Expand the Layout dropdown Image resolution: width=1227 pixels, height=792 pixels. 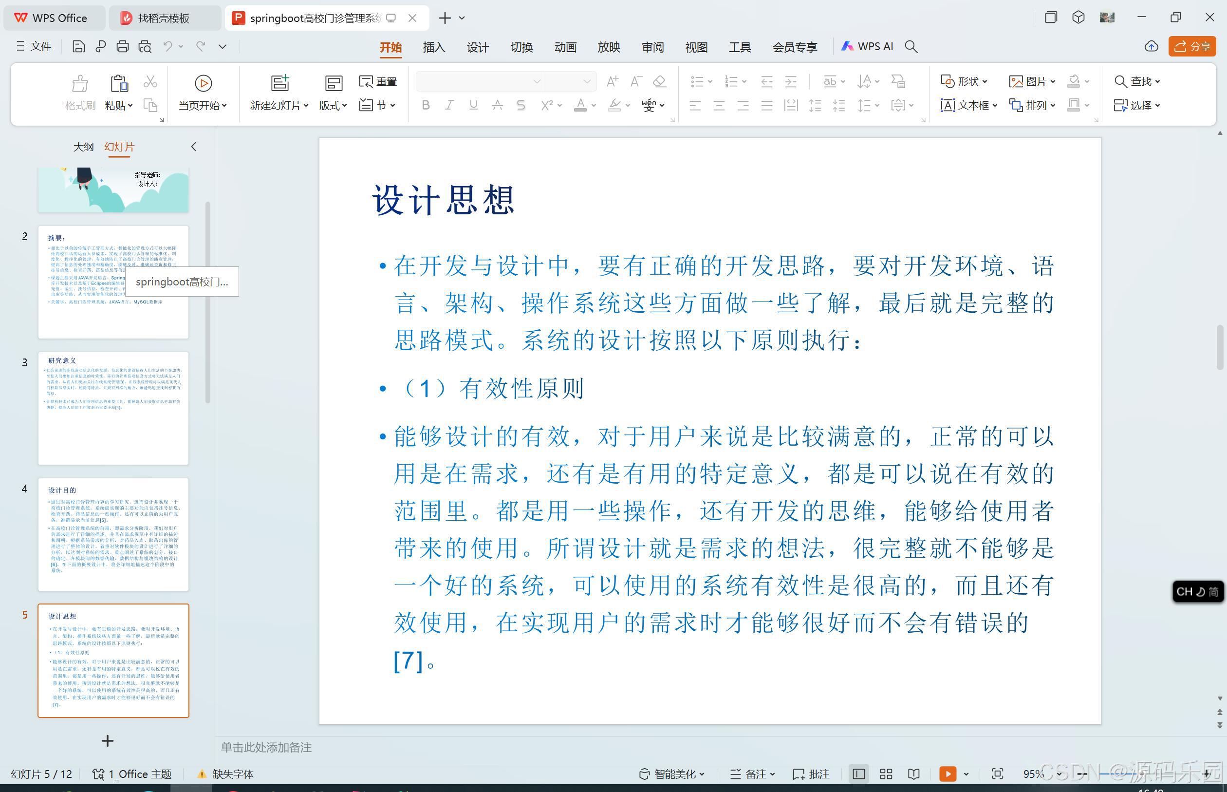[333, 105]
